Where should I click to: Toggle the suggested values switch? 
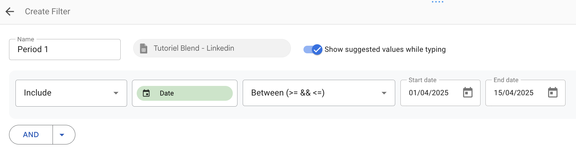[313, 50]
